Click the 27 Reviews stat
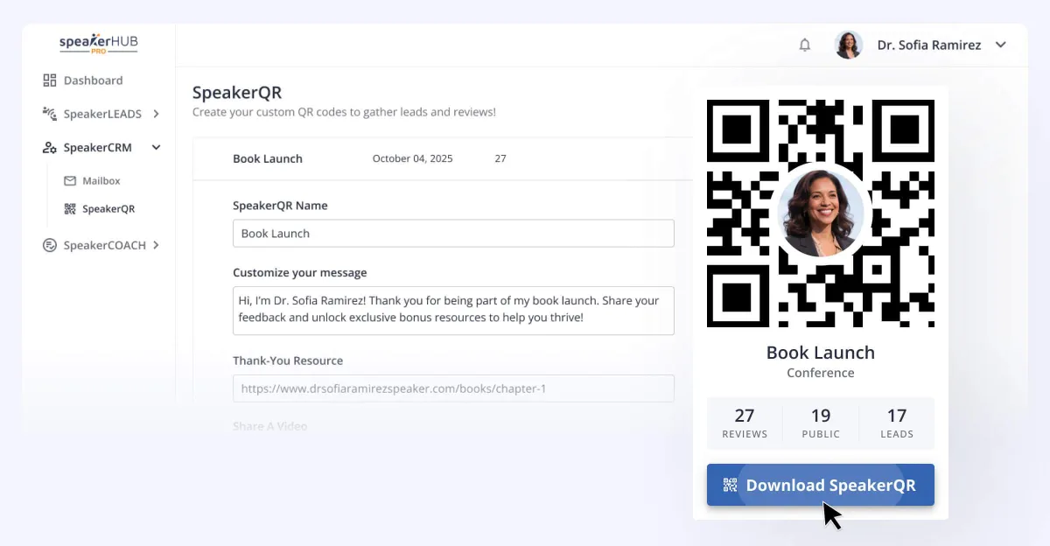 (745, 423)
